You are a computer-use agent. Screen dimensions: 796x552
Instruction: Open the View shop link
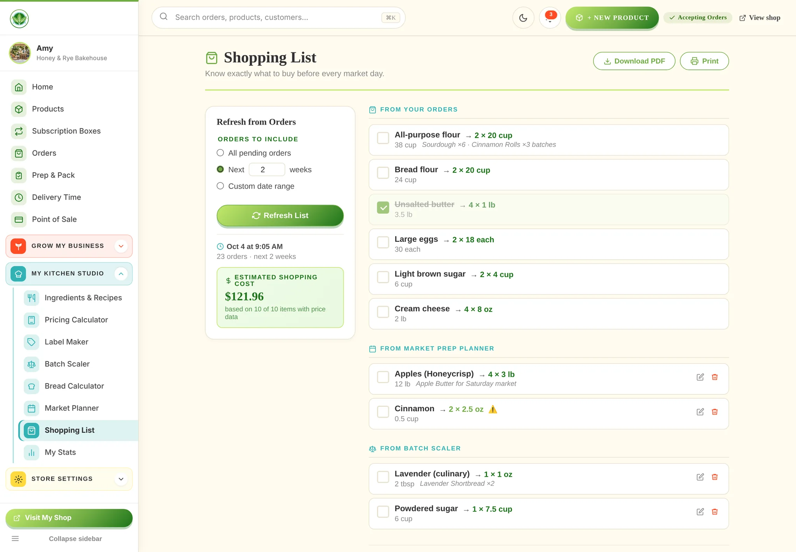pos(759,18)
